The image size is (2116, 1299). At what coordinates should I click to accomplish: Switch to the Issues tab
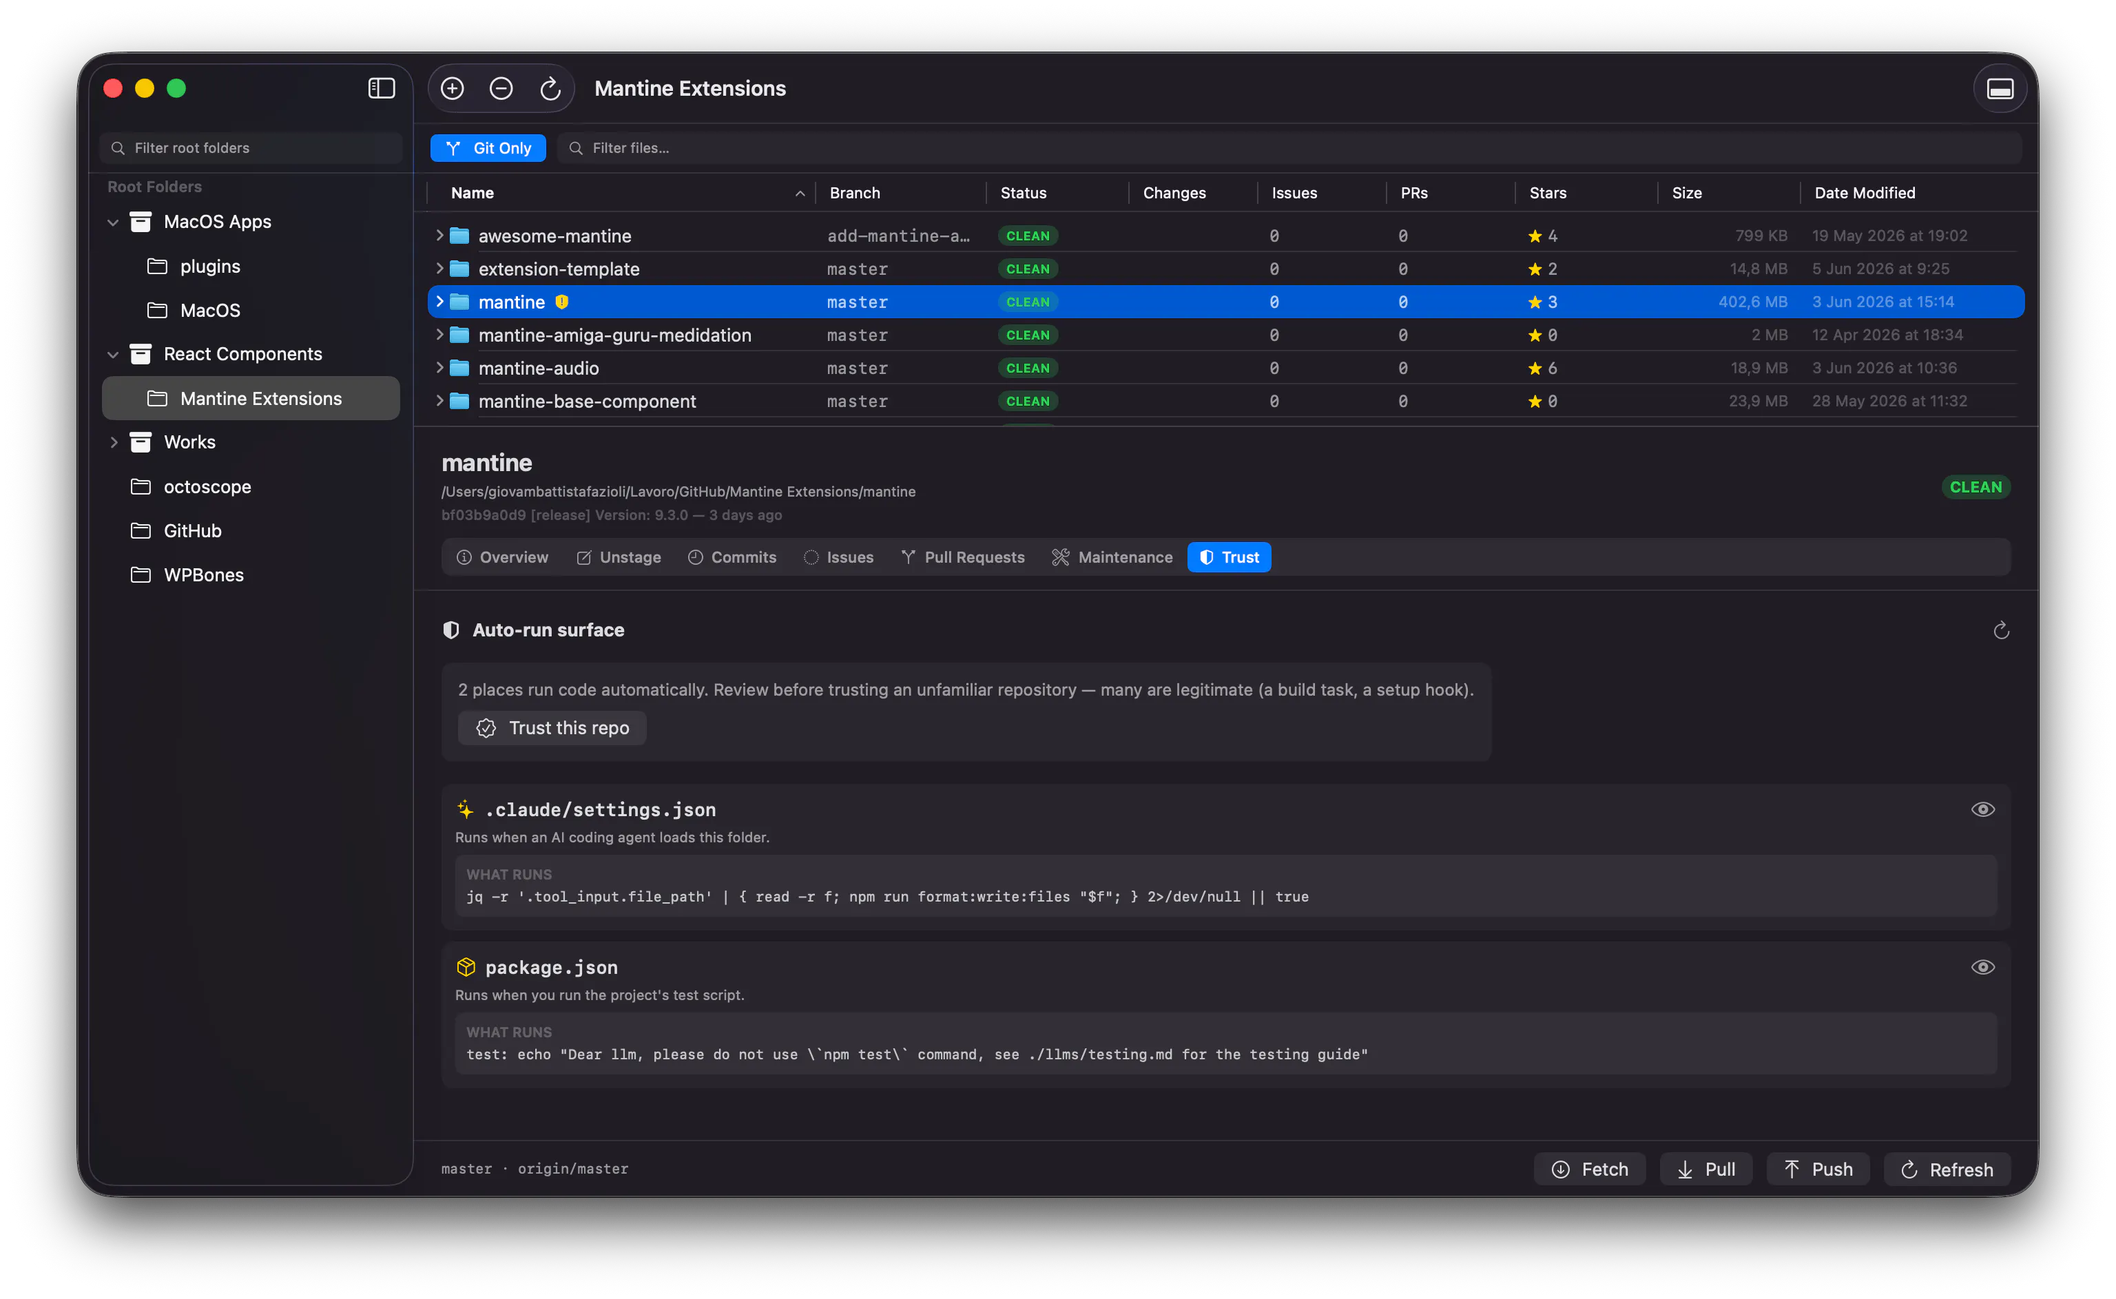838,558
